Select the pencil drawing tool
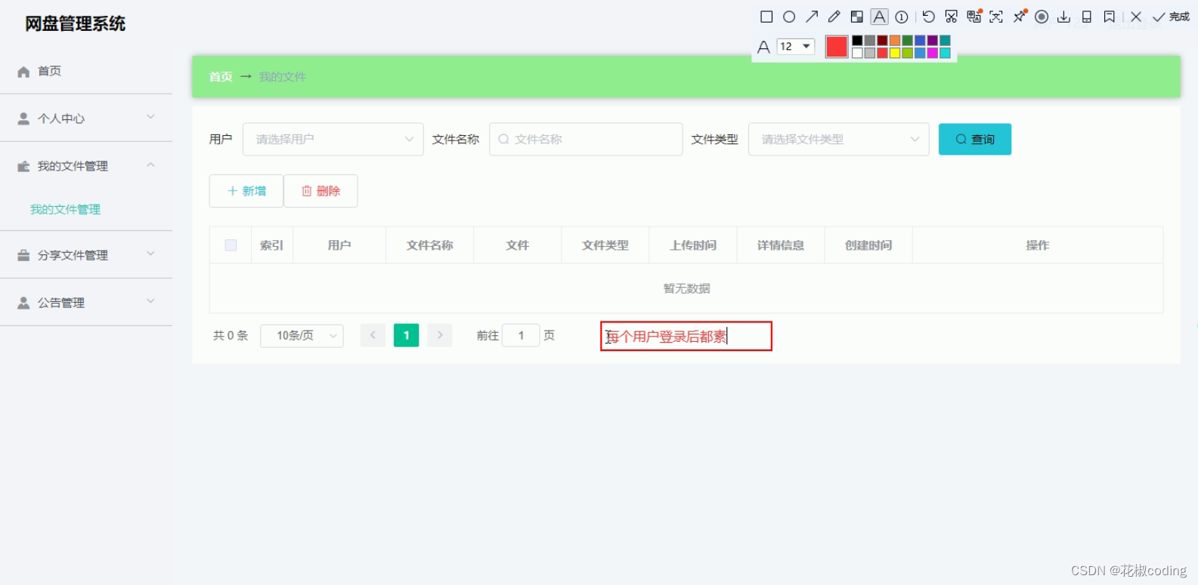 [834, 17]
